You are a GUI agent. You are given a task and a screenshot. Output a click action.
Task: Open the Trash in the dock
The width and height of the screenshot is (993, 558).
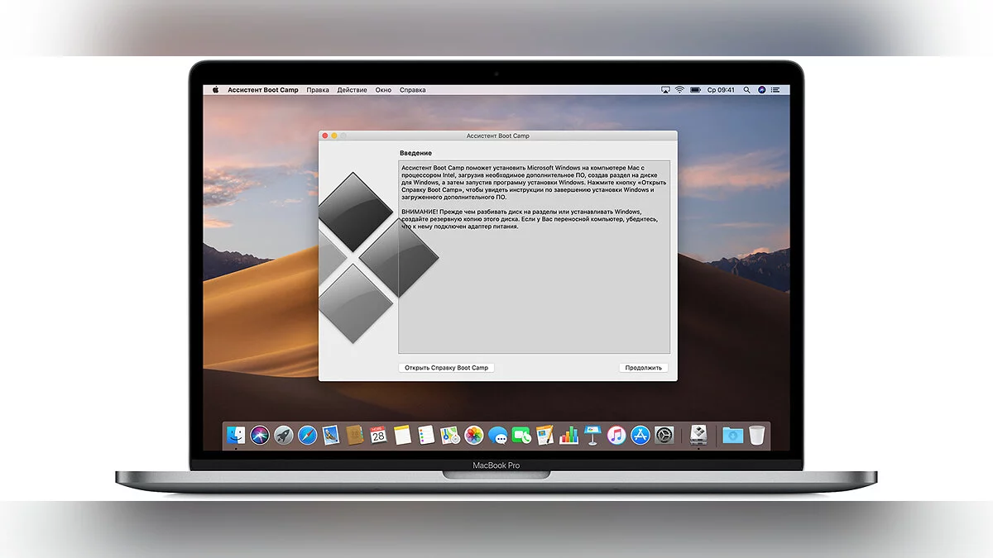pos(757,435)
